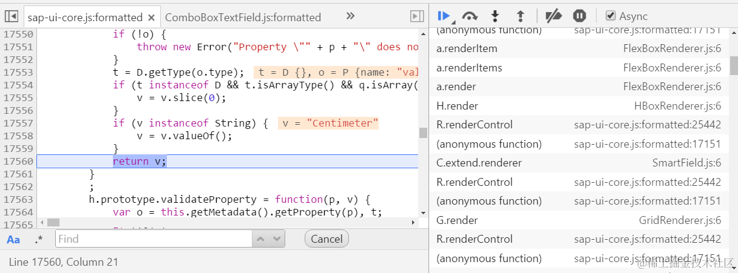Click the v = "Centimeter" inline value
Viewport: 738px width, 273px height.
click(x=328, y=123)
